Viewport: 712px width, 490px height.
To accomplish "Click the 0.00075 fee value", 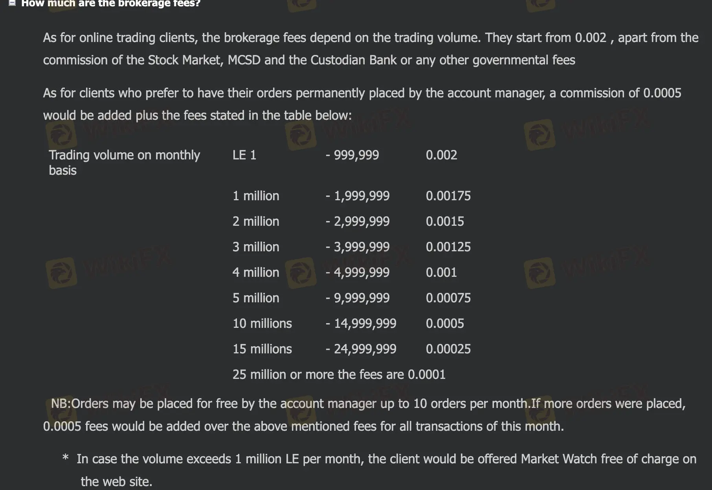I will 448,298.
